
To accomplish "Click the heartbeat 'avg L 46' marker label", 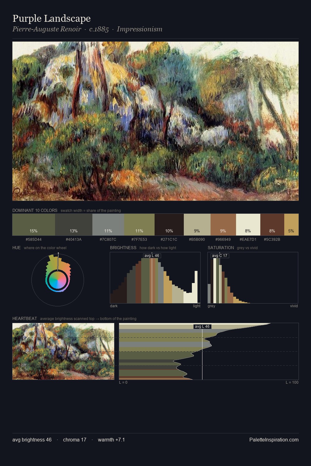I will pos(202,327).
